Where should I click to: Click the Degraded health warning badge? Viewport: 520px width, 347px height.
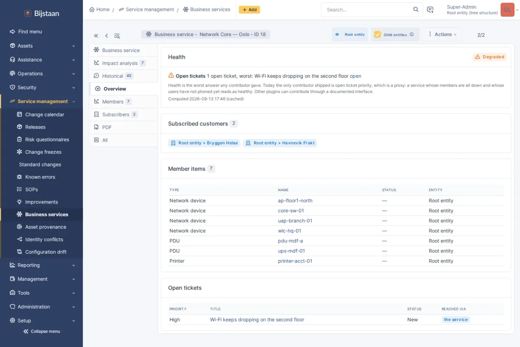[490, 57]
